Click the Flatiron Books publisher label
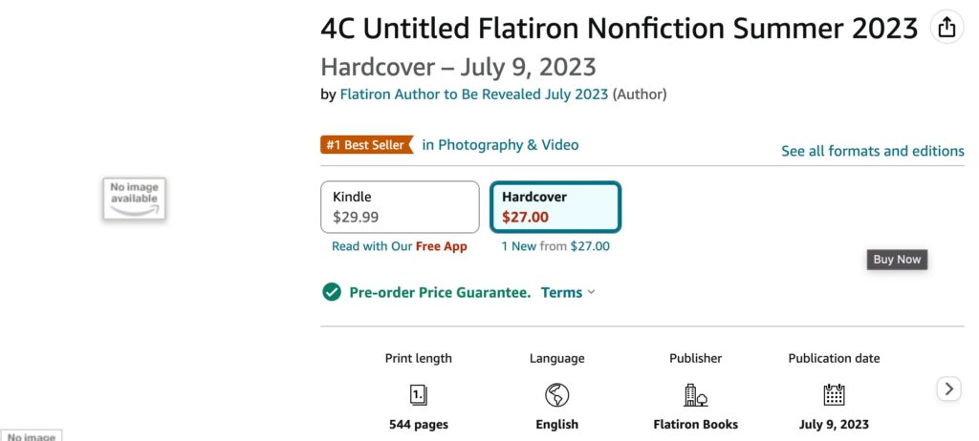 pyautogui.click(x=696, y=424)
